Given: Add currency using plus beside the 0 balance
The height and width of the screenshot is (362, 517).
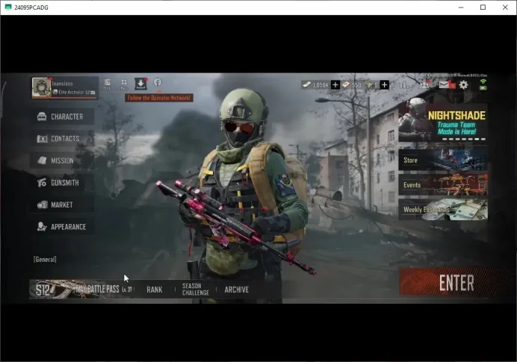Looking at the screenshot, I should click(x=385, y=85).
